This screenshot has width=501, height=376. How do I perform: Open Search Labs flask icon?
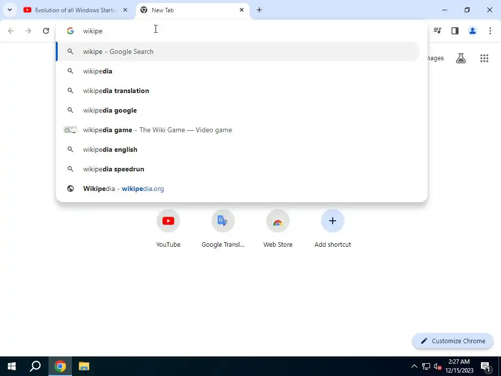pyautogui.click(x=461, y=58)
